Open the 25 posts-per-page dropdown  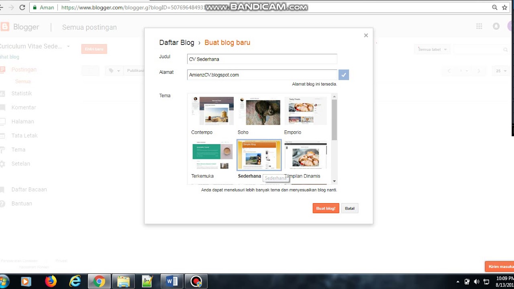coord(501,71)
